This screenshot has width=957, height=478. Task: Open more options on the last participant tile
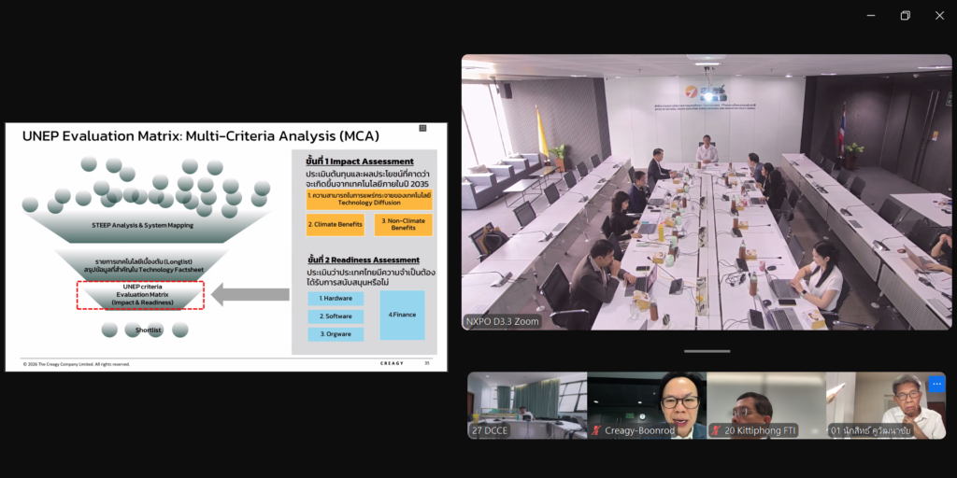pyautogui.click(x=936, y=384)
